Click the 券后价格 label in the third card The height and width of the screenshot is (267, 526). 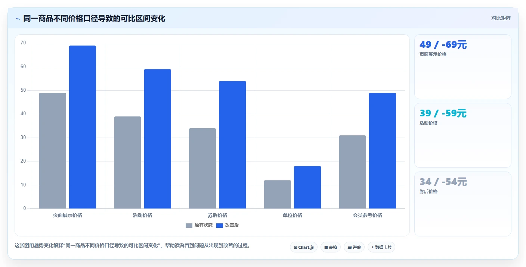(x=428, y=192)
